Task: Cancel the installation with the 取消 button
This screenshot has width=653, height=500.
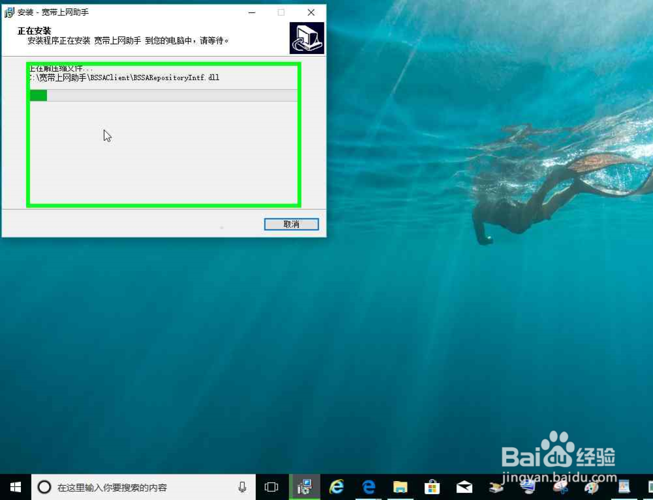Action: tap(291, 224)
